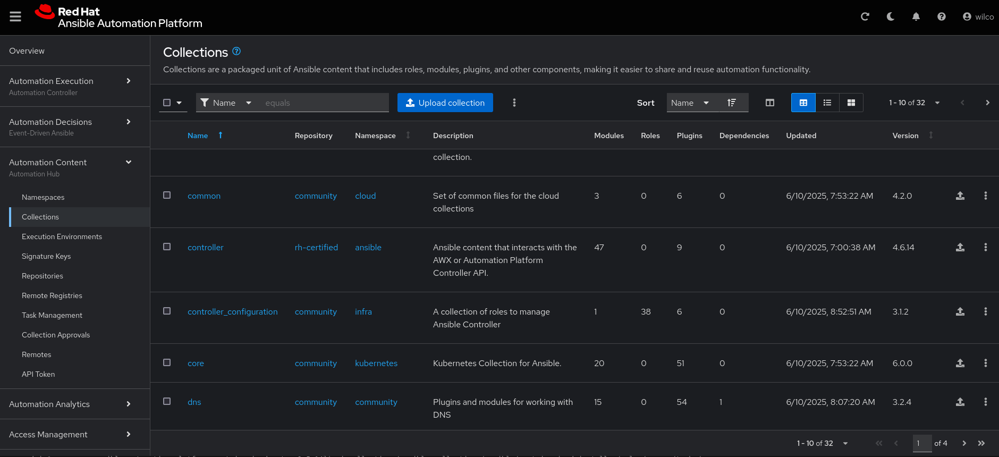Switch to card view layout
The image size is (999, 457).
851,103
